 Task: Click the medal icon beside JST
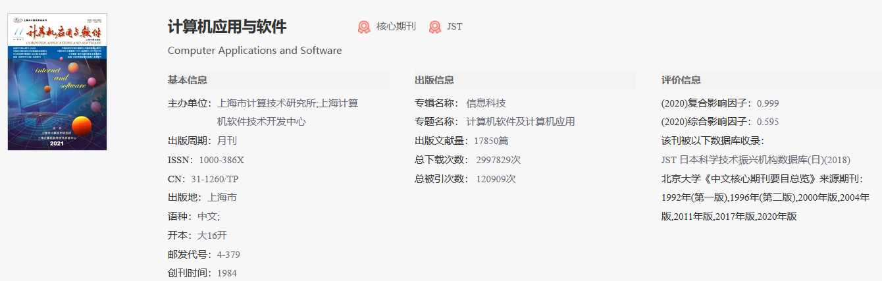pyautogui.click(x=435, y=27)
